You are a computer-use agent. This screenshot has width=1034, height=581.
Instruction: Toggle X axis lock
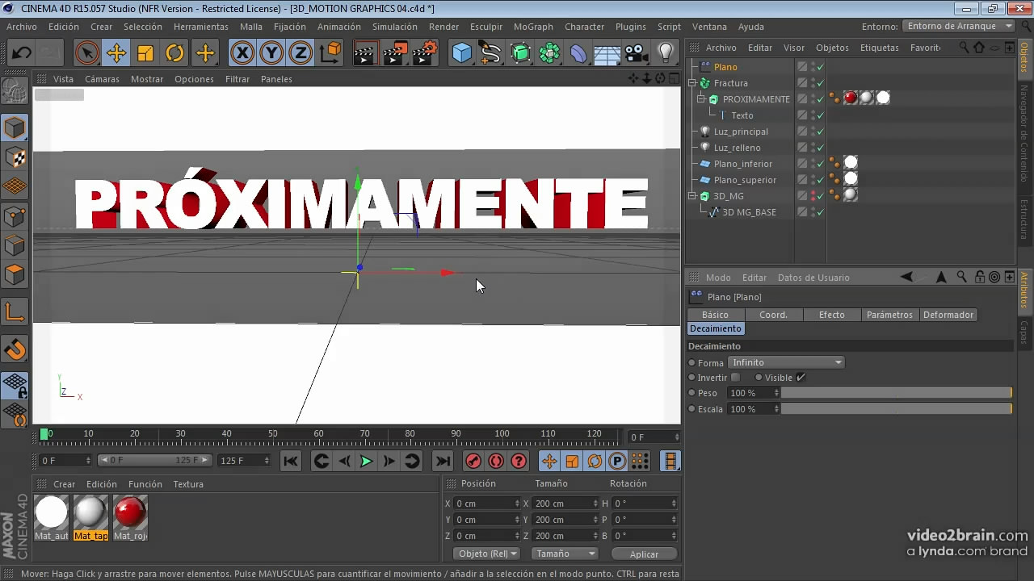click(x=242, y=53)
